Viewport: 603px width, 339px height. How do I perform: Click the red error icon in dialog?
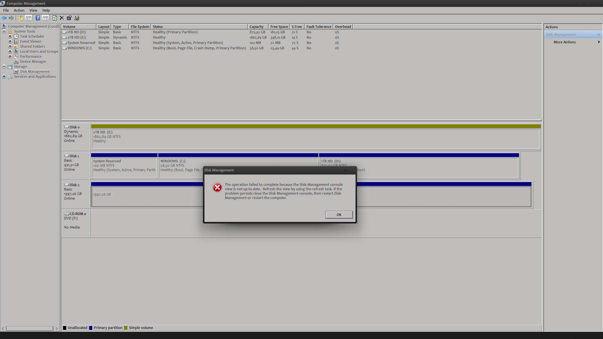coord(217,187)
